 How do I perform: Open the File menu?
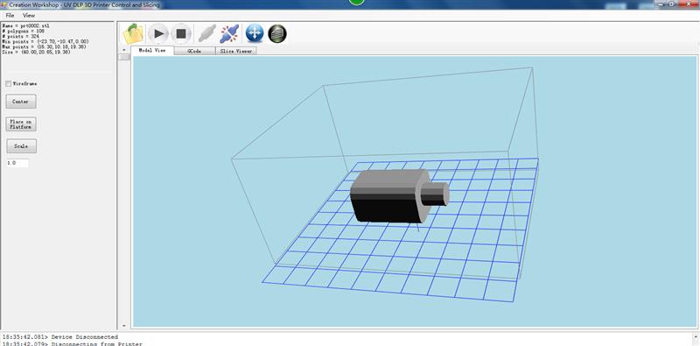pyautogui.click(x=10, y=15)
